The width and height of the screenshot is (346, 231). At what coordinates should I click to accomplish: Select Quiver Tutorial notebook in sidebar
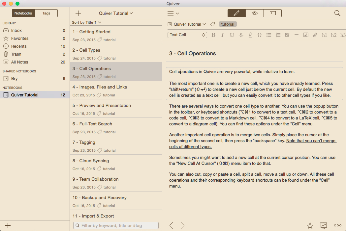pyautogui.click(x=35, y=95)
